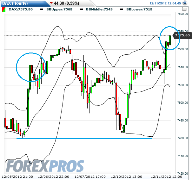Click the 7480.00 price axis label

pyautogui.click(x=182, y=121)
